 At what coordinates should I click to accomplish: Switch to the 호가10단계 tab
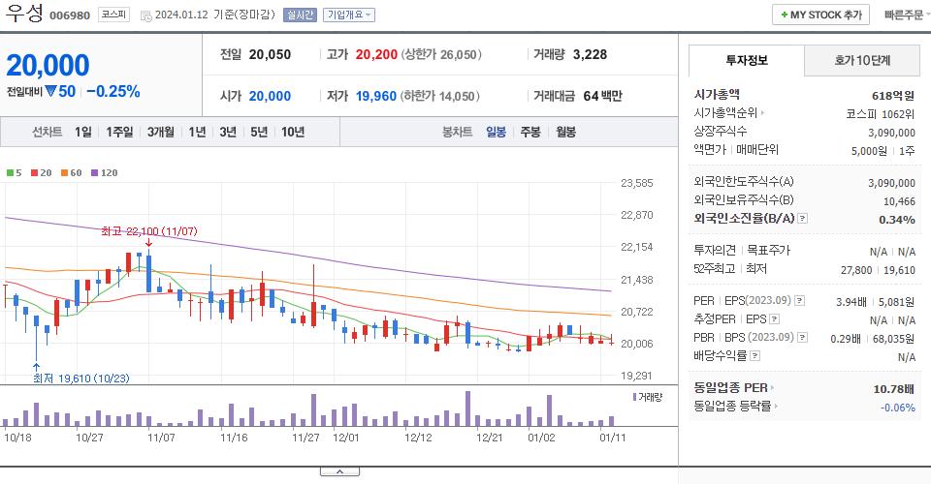862,60
